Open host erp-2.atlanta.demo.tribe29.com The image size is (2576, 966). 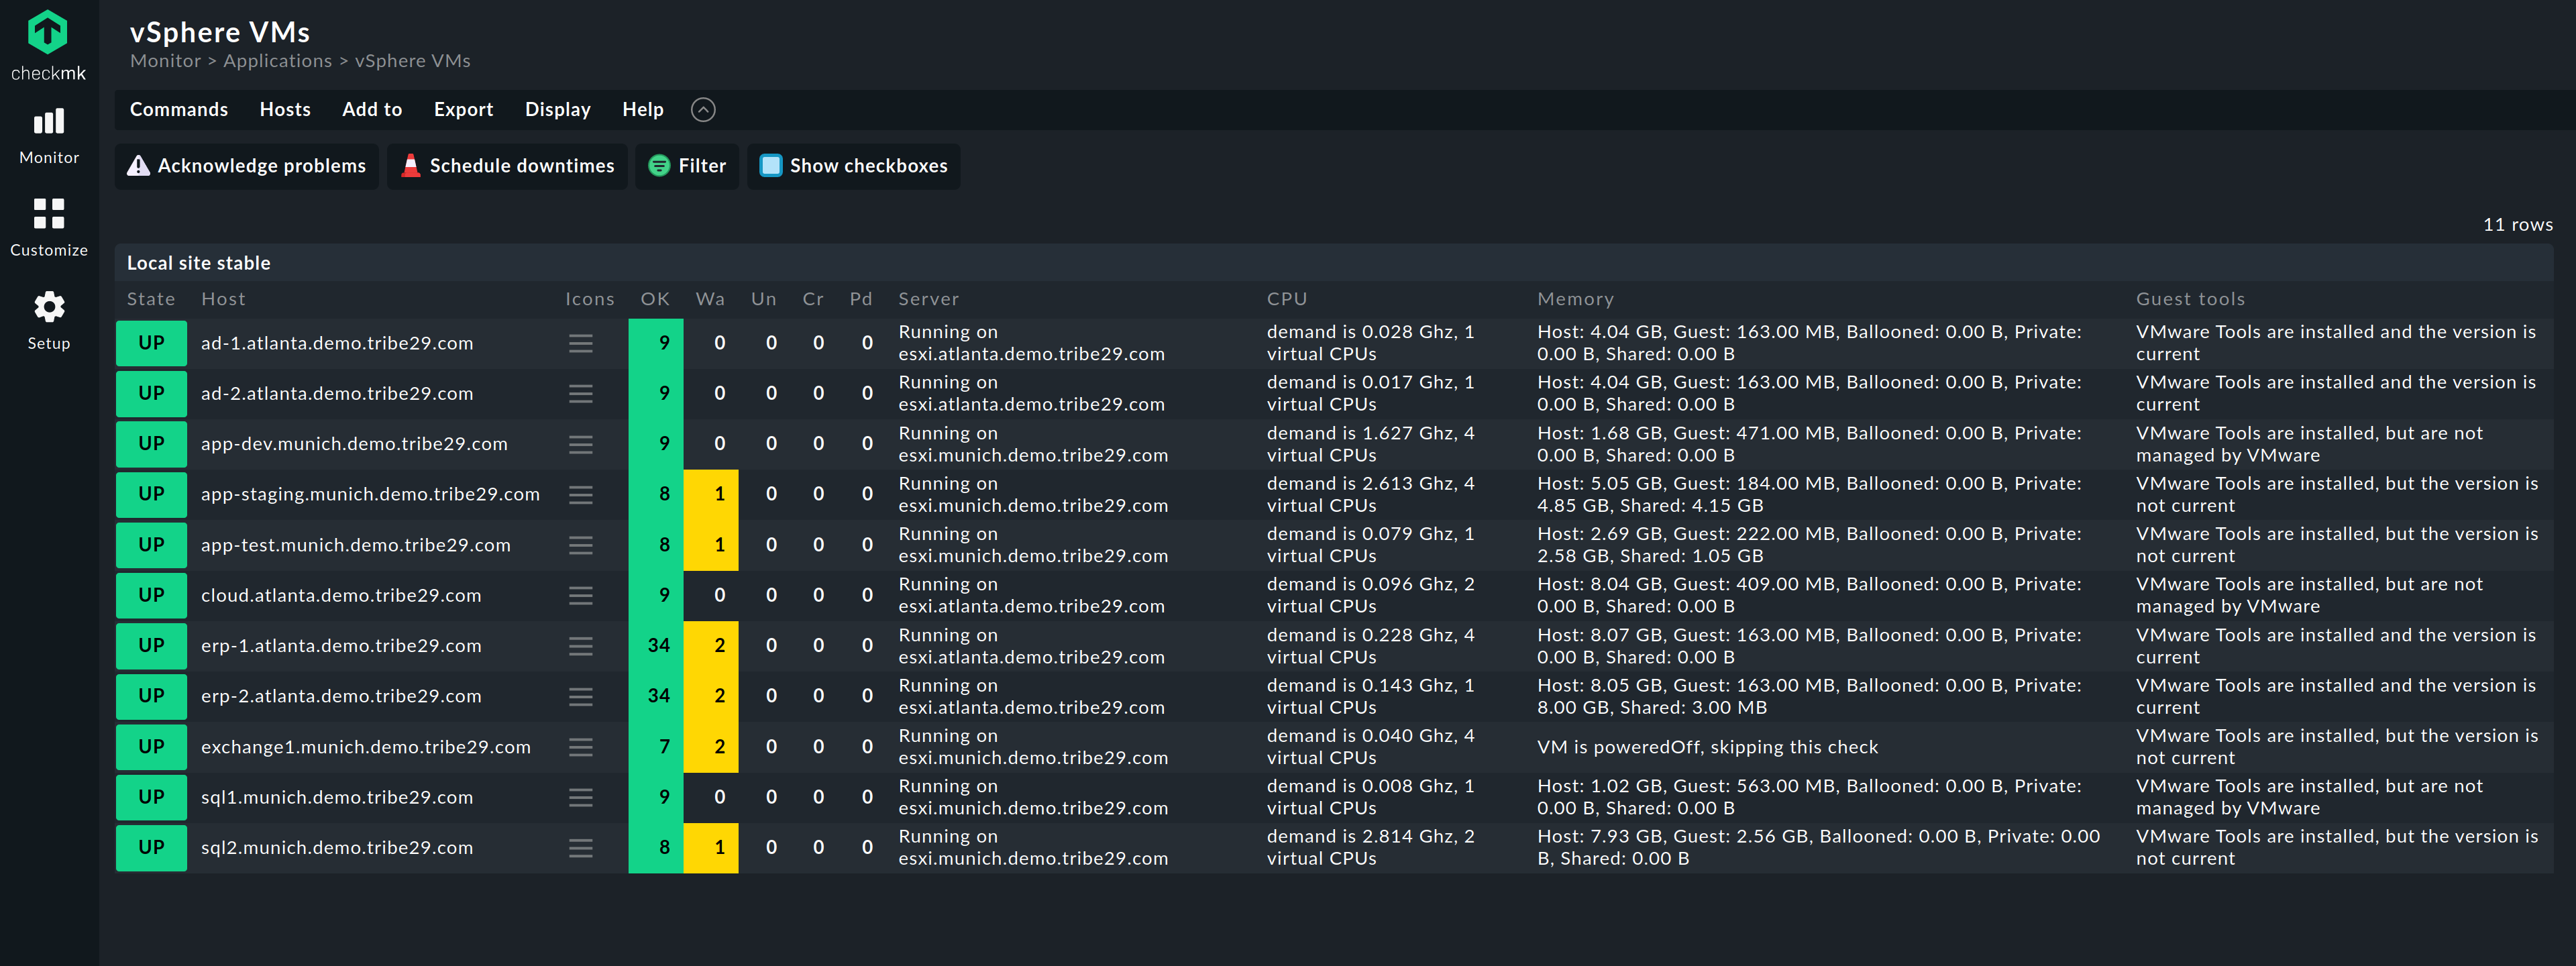(x=341, y=696)
